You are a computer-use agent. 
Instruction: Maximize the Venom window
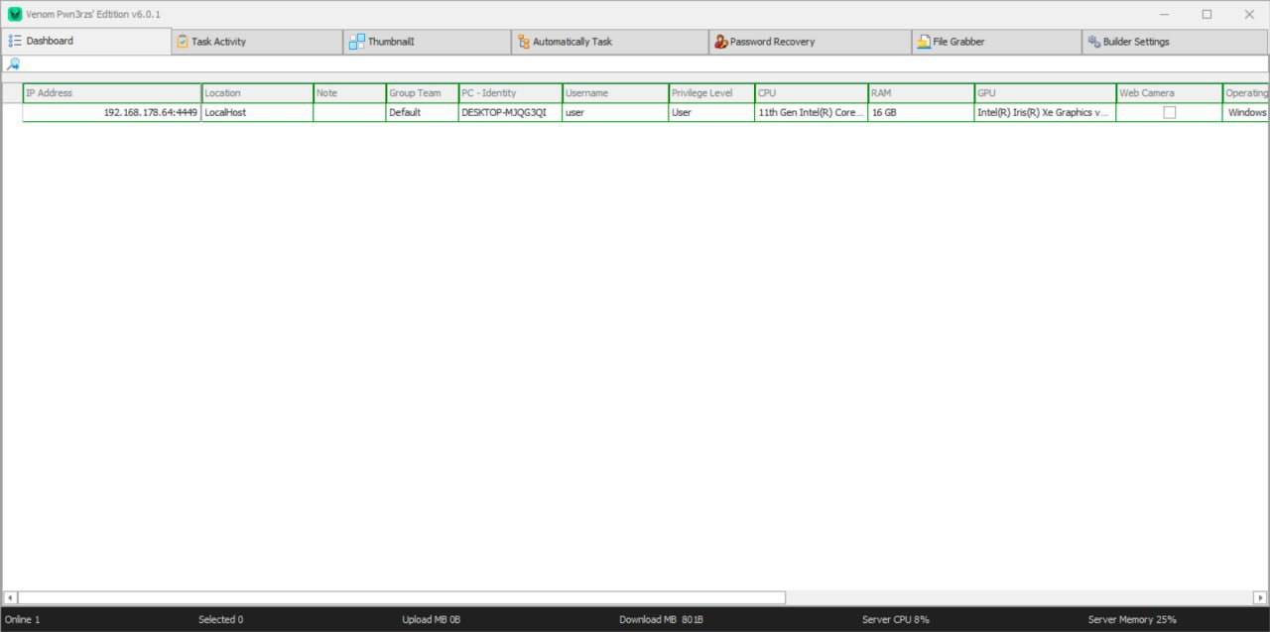(x=1206, y=14)
